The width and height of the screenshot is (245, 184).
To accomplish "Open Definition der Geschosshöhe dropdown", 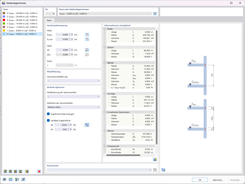I will [x=73, y=107].
